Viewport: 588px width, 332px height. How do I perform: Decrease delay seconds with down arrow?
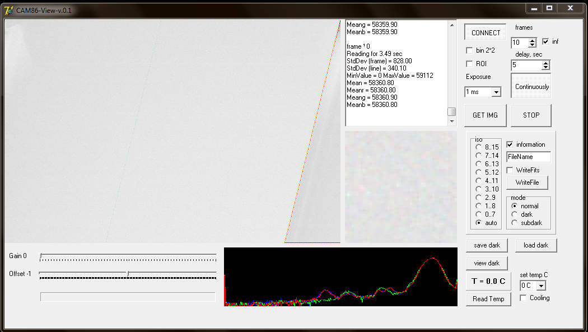546,67
